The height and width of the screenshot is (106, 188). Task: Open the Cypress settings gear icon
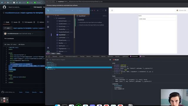pos(48,27)
